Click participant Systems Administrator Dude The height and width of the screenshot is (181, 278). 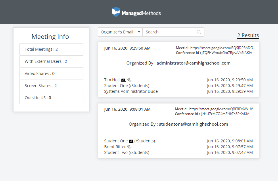(131, 91)
